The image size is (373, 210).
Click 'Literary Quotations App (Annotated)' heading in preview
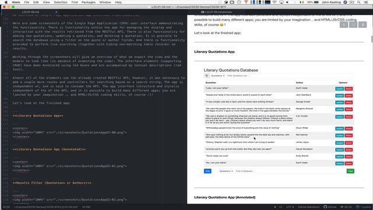pos(225,197)
